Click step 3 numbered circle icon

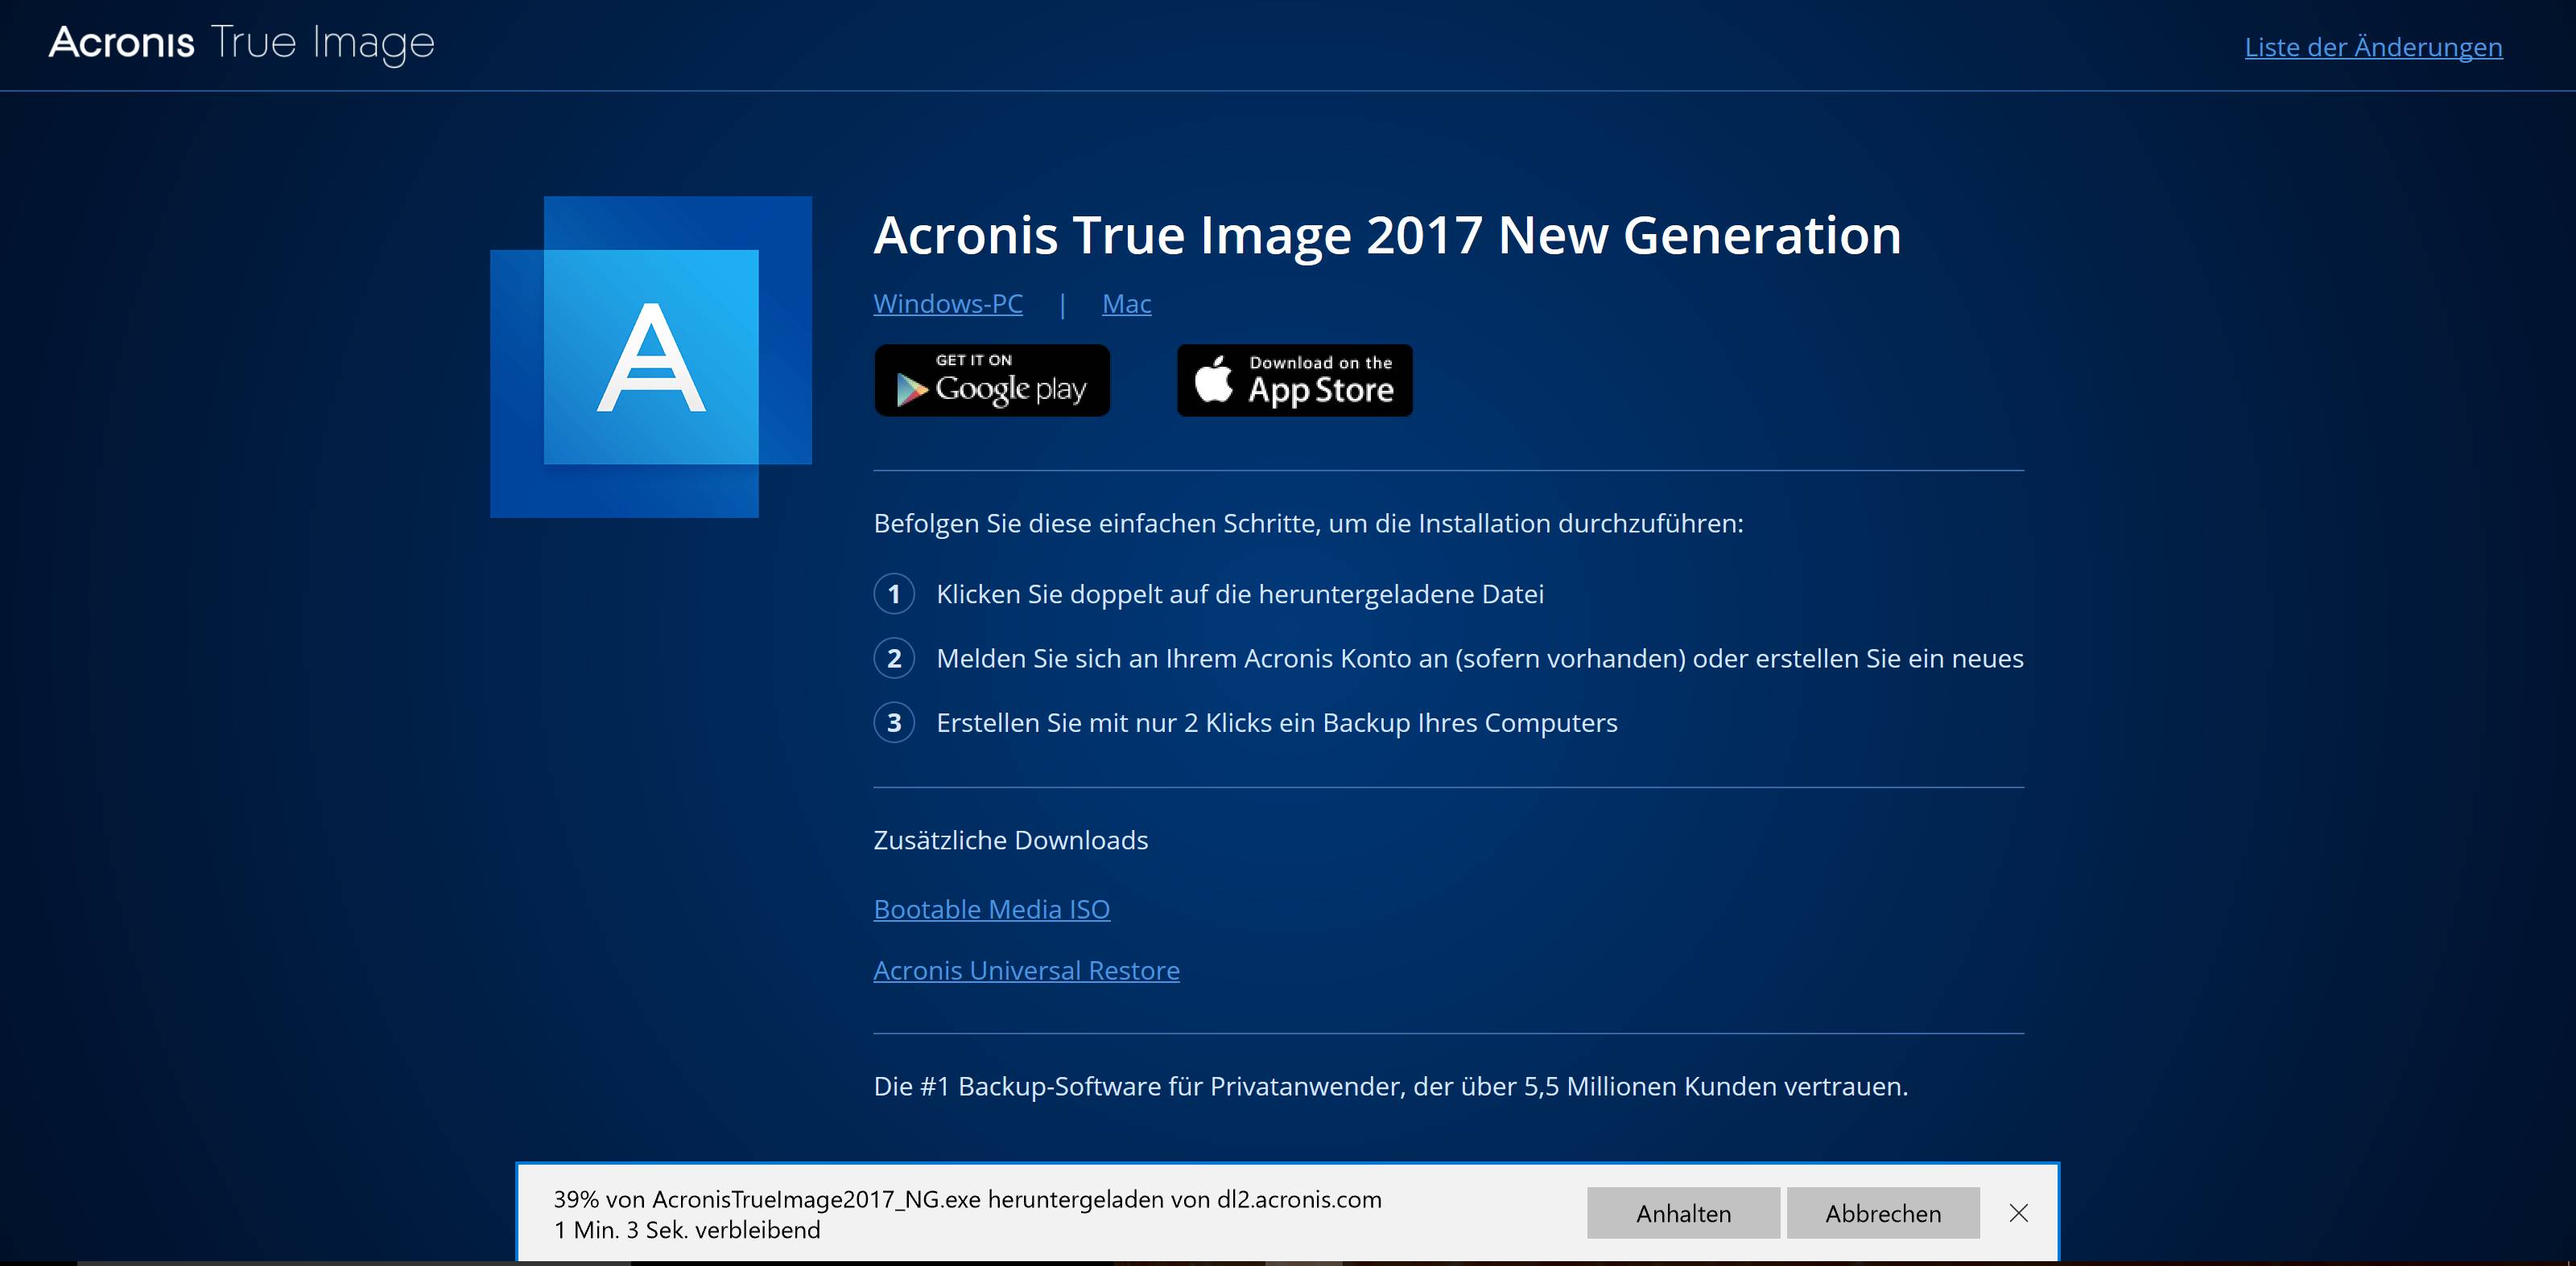point(894,721)
